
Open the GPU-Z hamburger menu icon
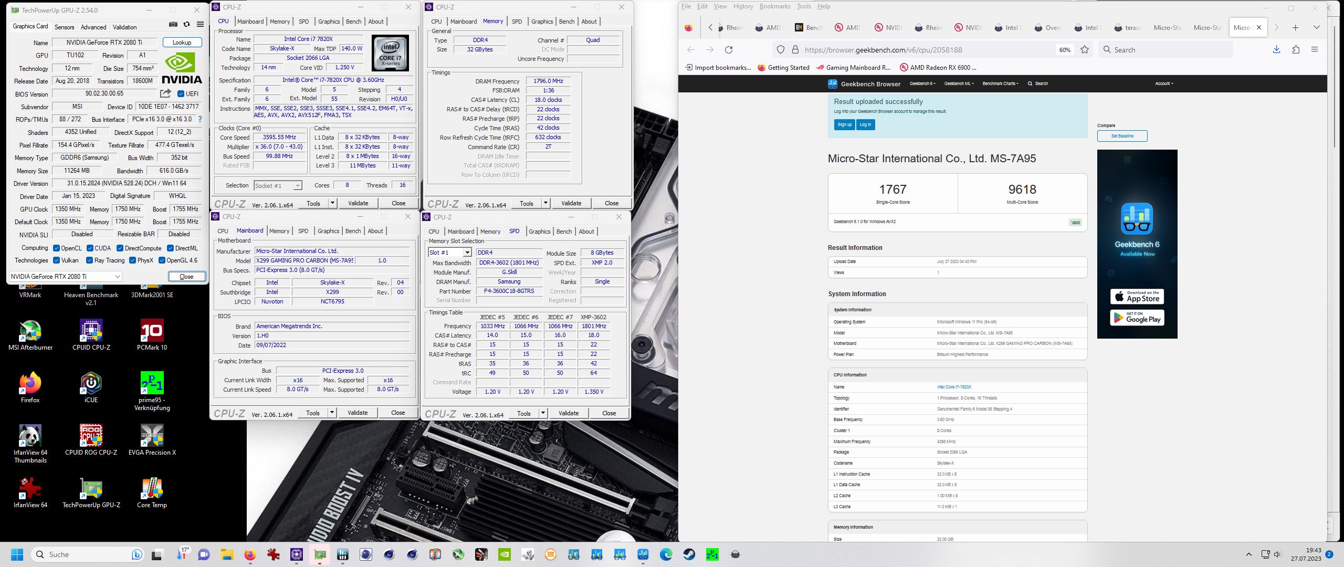point(200,25)
